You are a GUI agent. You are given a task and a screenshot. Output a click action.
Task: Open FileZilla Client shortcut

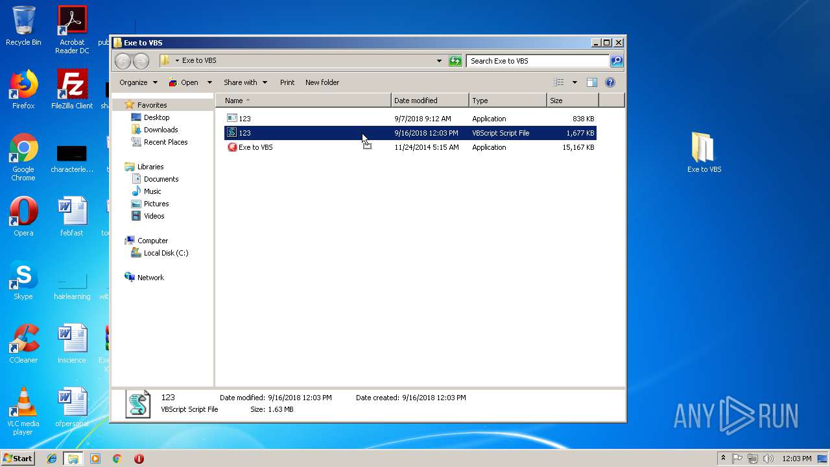[x=72, y=89]
